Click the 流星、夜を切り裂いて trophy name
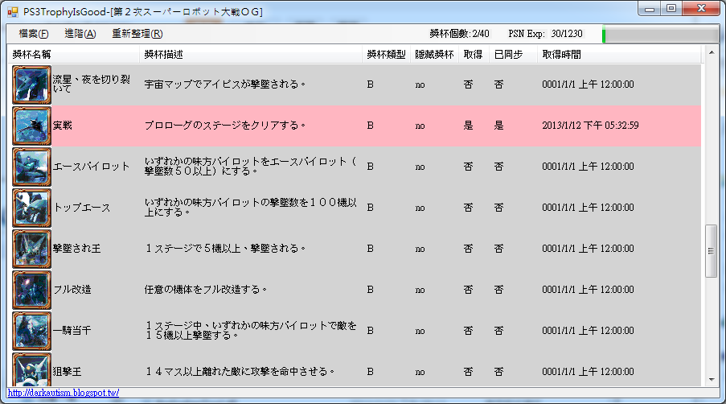The width and height of the screenshot is (726, 404). pos(91,84)
